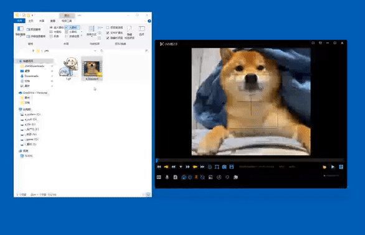Switch to the View ribbon tab in Explorer
365x235 pixels.
[x=53, y=21]
